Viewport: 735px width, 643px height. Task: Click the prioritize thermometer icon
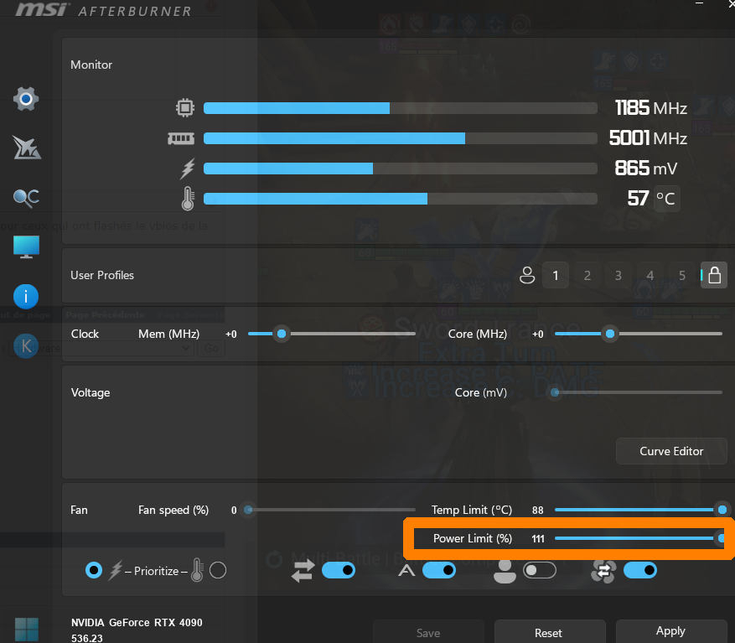[197, 570]
